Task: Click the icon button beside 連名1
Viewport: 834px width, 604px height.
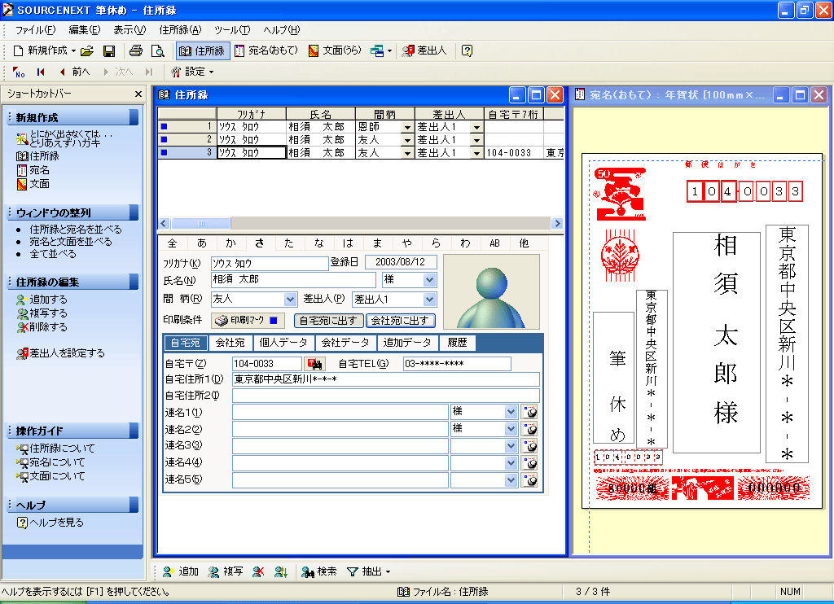Action: [x=529, y=412]
